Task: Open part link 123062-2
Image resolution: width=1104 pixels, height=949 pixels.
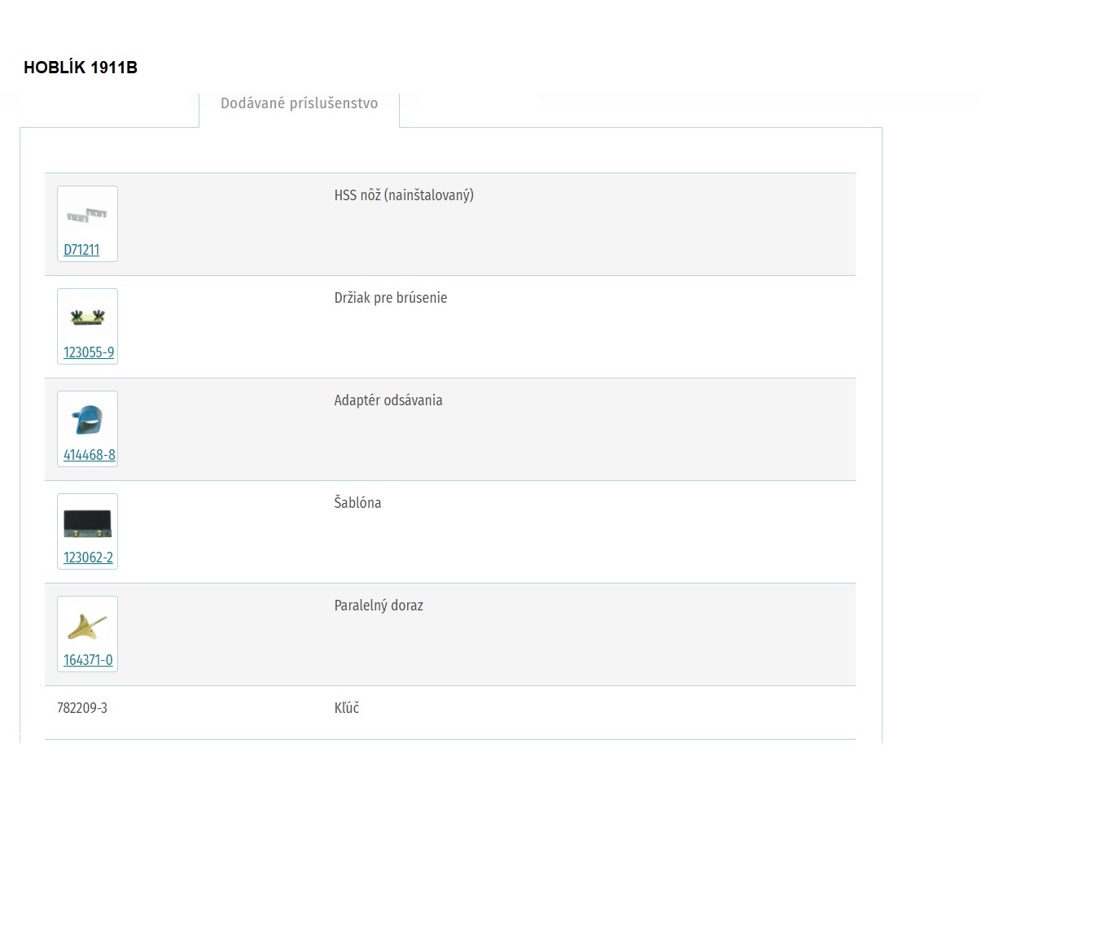Action: pyautogui.click(x=88, y=558)
